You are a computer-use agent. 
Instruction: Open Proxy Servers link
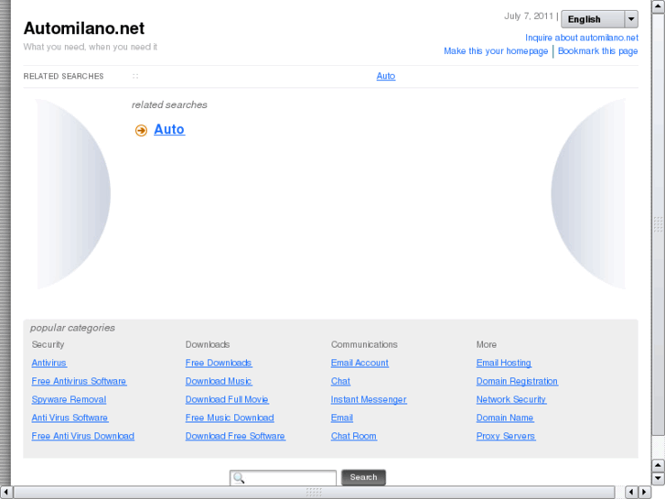click(506, 436)
